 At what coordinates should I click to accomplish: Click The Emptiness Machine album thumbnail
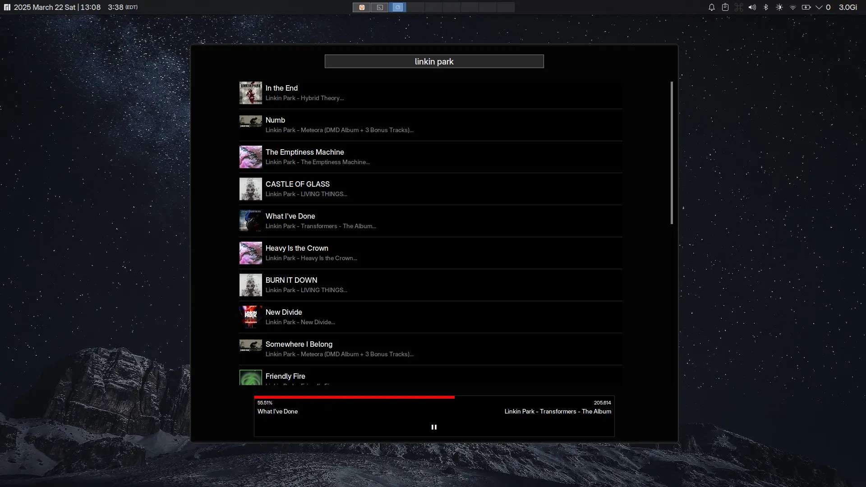point(250,157)
